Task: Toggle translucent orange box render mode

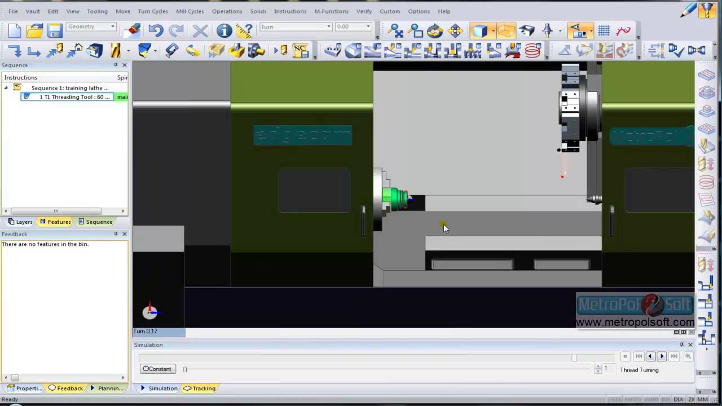Action: click(506, 30)
